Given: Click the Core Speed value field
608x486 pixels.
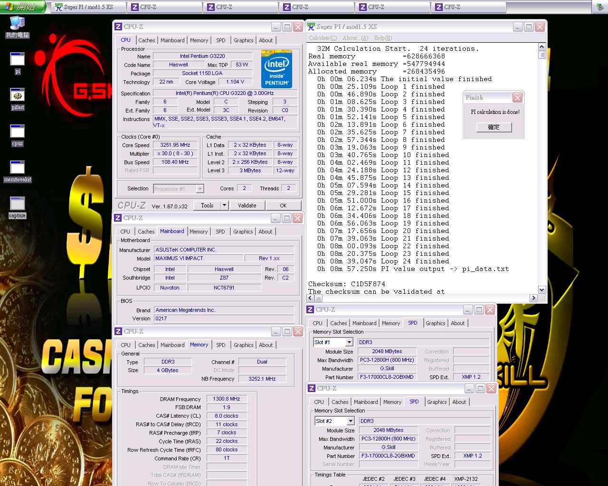Looking at the screenshot, I should click(175, 145).
